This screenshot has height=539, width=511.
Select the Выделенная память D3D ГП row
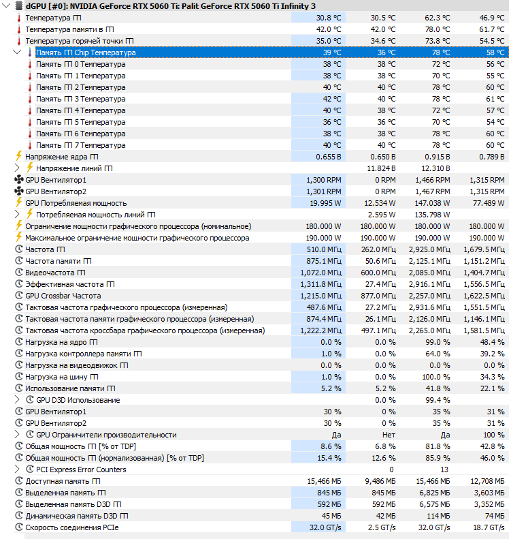261,504
